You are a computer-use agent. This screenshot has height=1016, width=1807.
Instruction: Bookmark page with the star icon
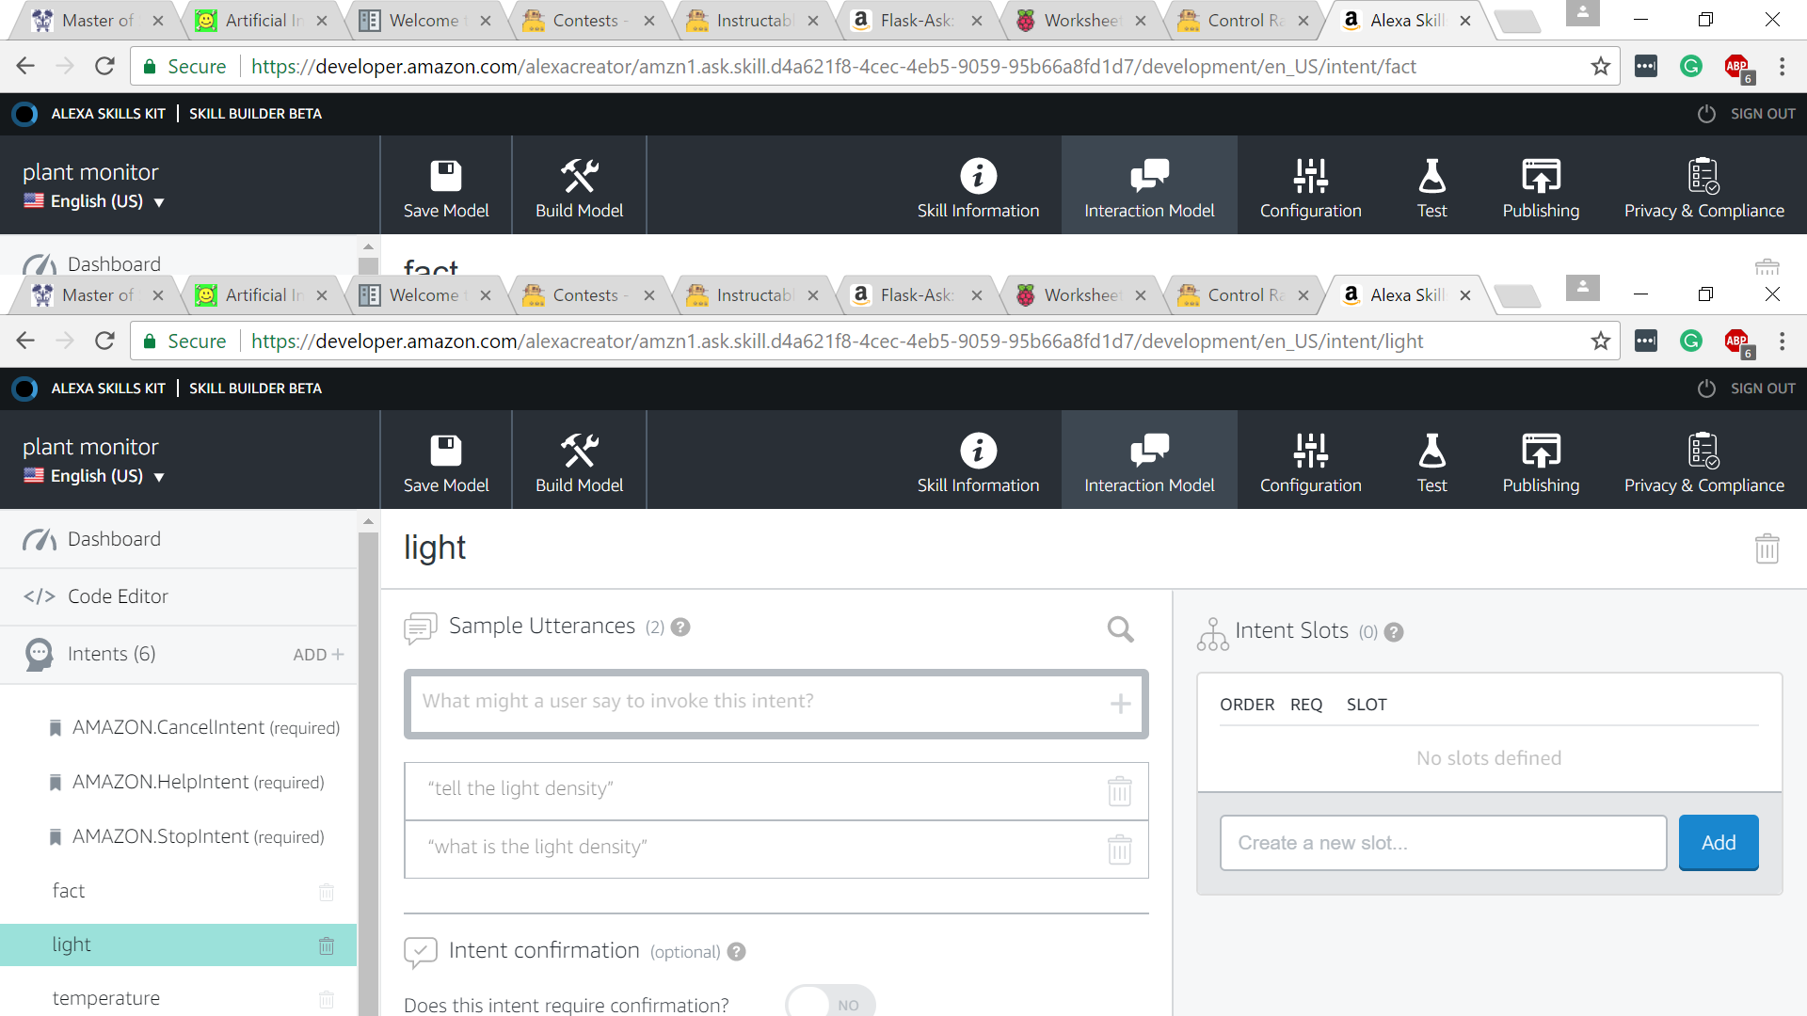(x=1600, y=341)
